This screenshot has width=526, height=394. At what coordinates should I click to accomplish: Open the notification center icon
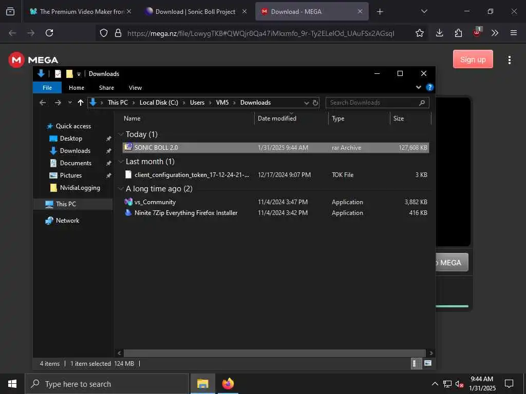(x=509, y=384)
